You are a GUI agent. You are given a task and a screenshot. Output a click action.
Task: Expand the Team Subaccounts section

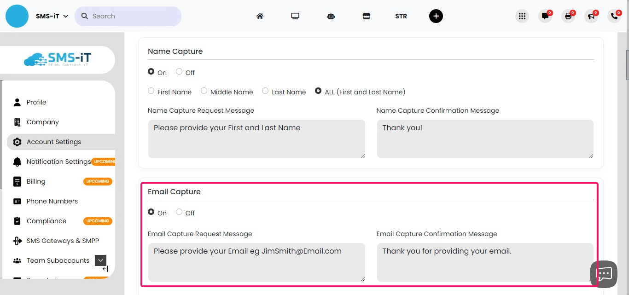coord(100,260)
